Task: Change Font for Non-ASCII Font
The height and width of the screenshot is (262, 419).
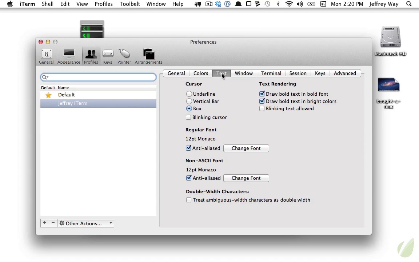Action: point(246,178)
